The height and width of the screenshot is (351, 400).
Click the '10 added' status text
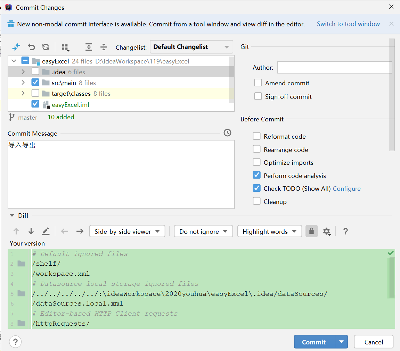61,117
